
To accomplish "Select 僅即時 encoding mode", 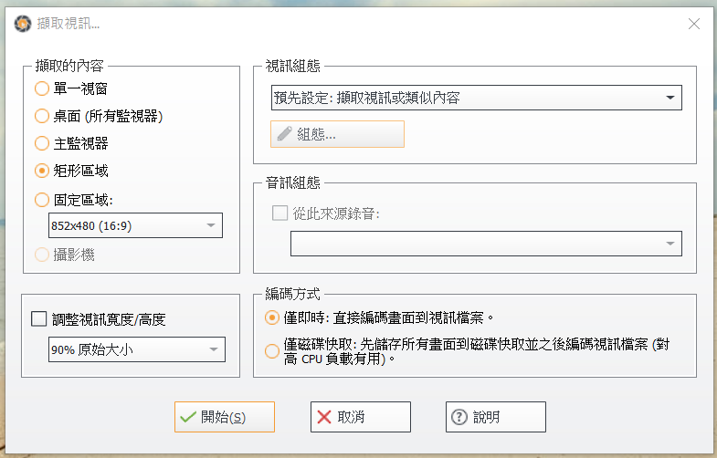I will pyautogui.click(x=271, y=317).
